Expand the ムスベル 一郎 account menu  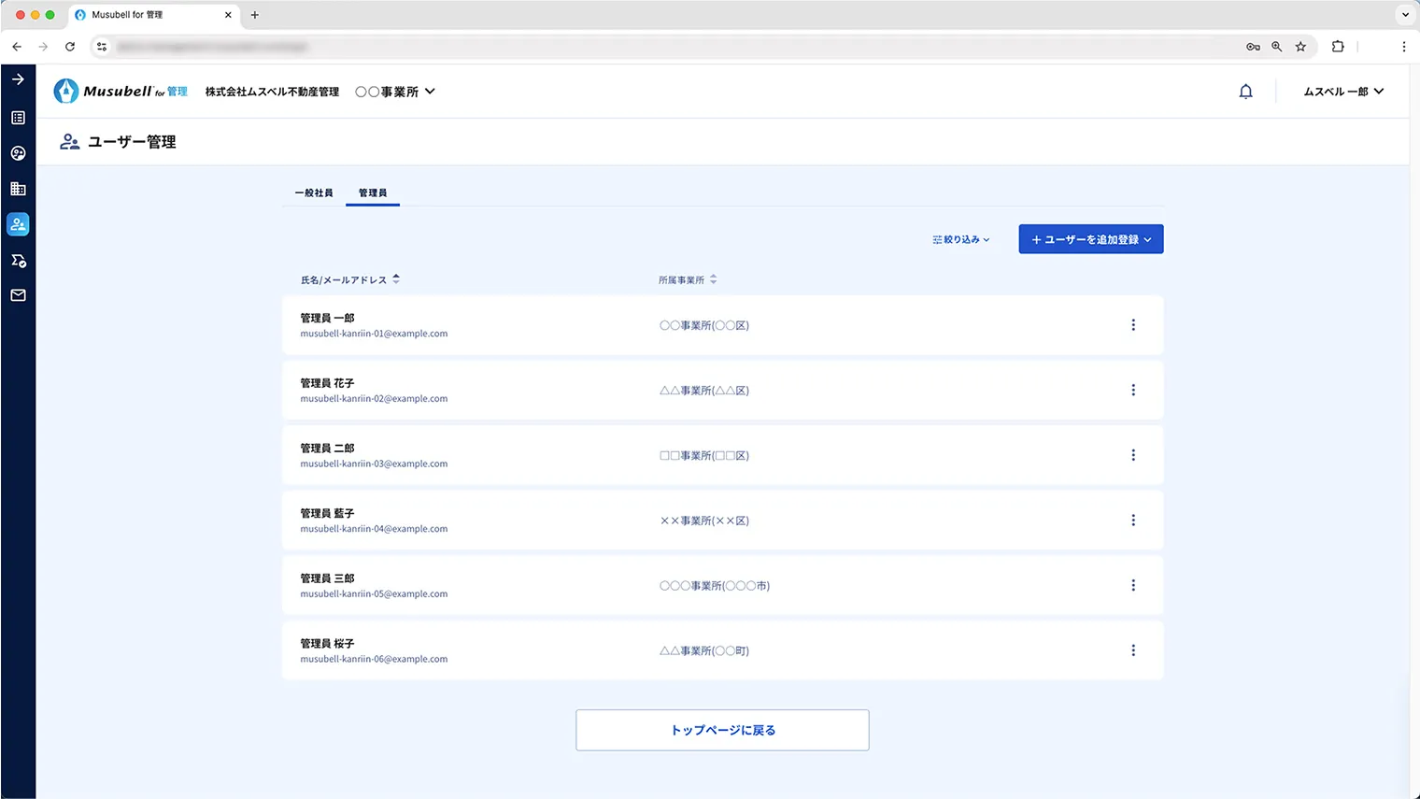point(1342,91)
